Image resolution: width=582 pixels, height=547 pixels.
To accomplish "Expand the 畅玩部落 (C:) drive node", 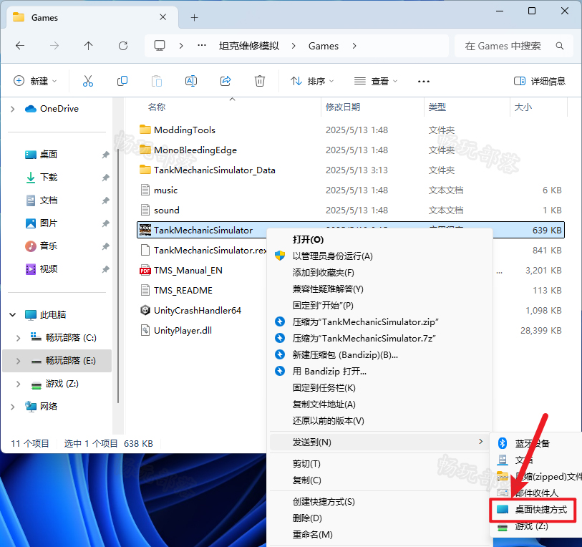I will point(18,338).
